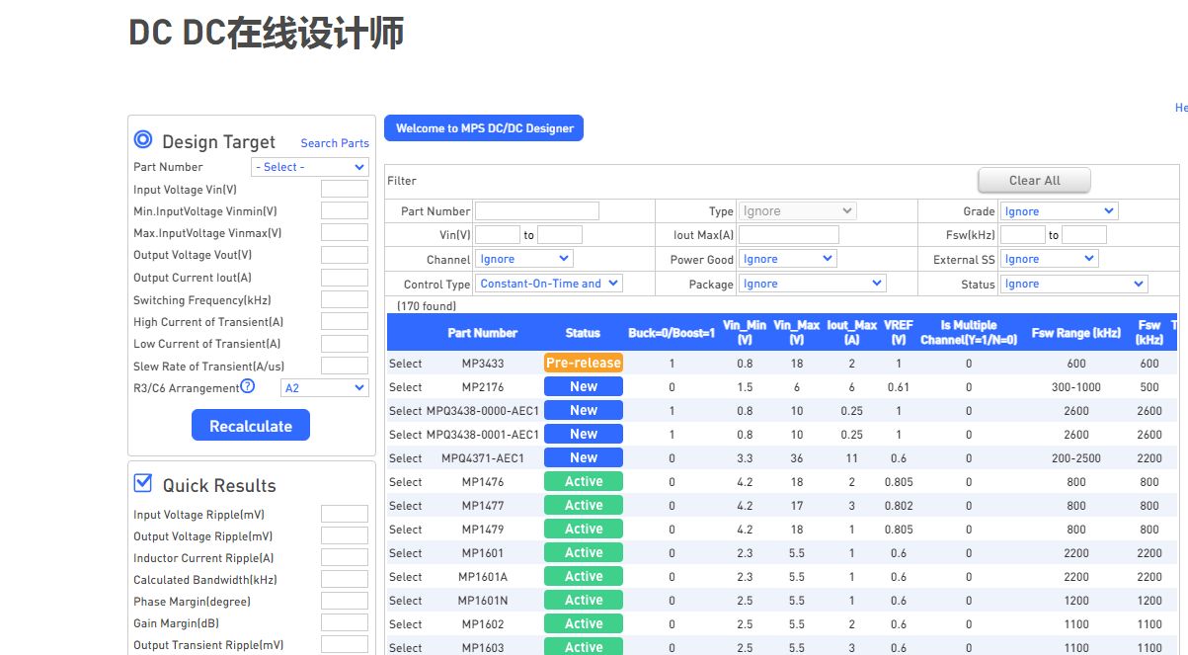This screenshot has height=655, width=1188.
Task: Open the Grade filter dropdown
Action: (1059, 211)
